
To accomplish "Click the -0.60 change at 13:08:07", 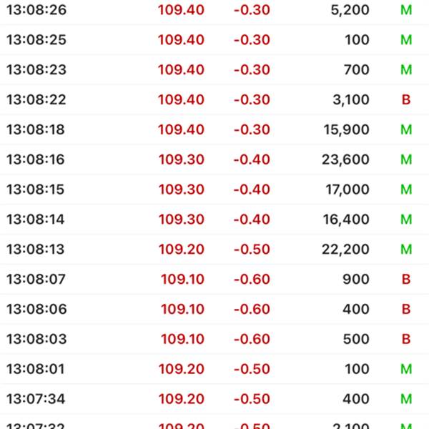I will coord(252,280).
